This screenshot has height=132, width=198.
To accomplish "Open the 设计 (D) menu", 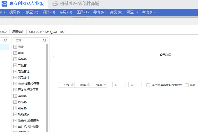I will pos(49,12).
